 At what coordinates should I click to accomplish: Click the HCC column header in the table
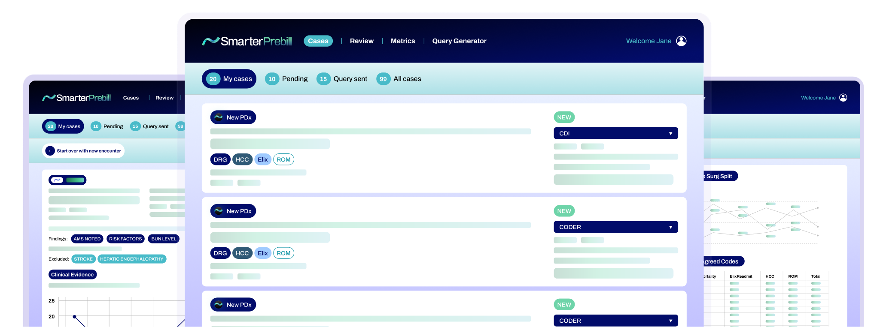[x=770, y=276]
